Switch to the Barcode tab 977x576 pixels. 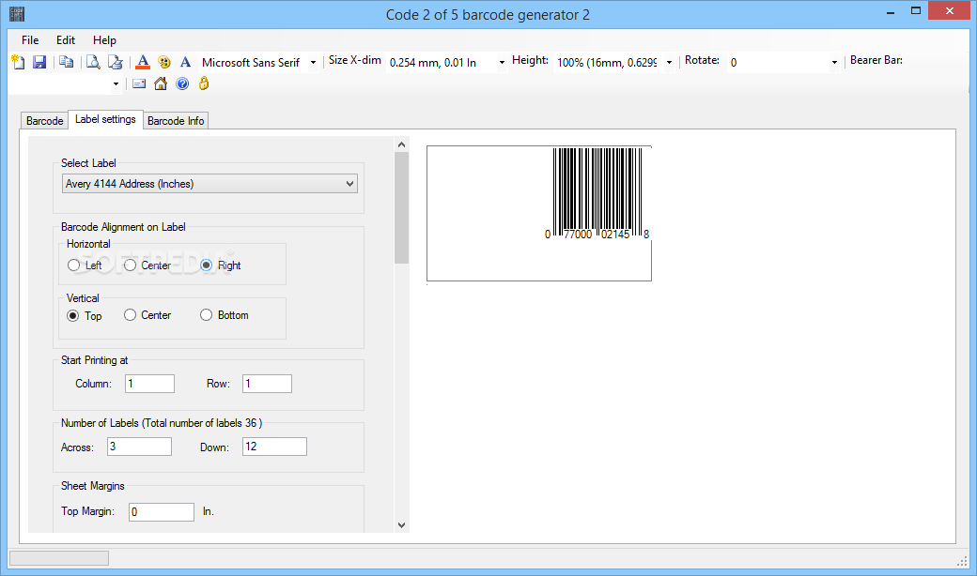click(x=45, y=121)
